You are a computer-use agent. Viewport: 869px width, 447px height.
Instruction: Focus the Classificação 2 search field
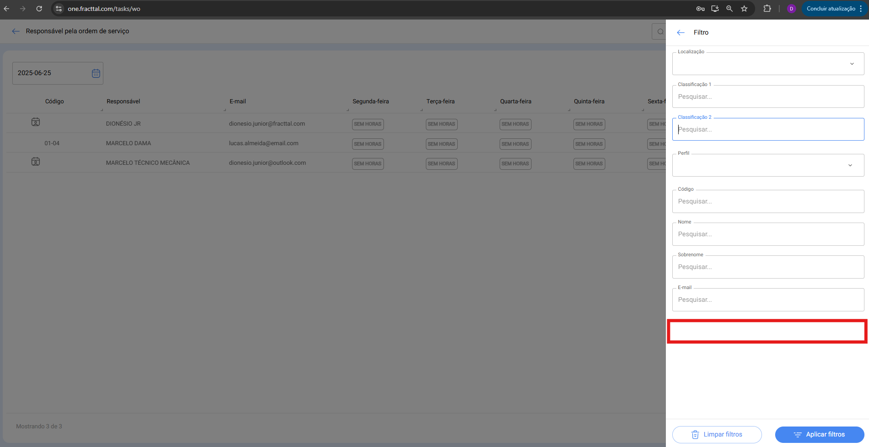[x=768, y=129]
